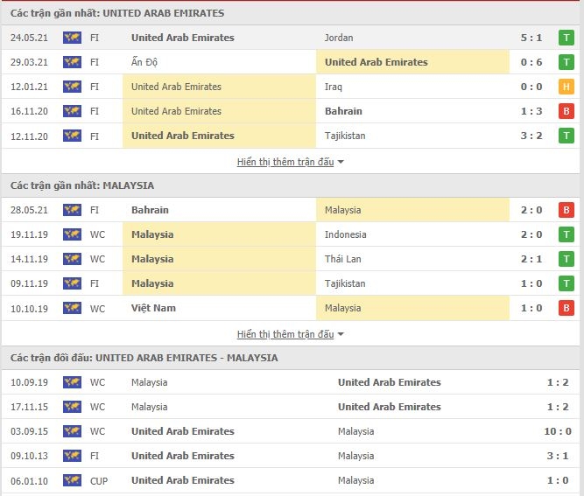Click the arrow beside Malaysia's Hiển thị thêm trận đấu
Screen dimensions: 584x496
(341, 334)
